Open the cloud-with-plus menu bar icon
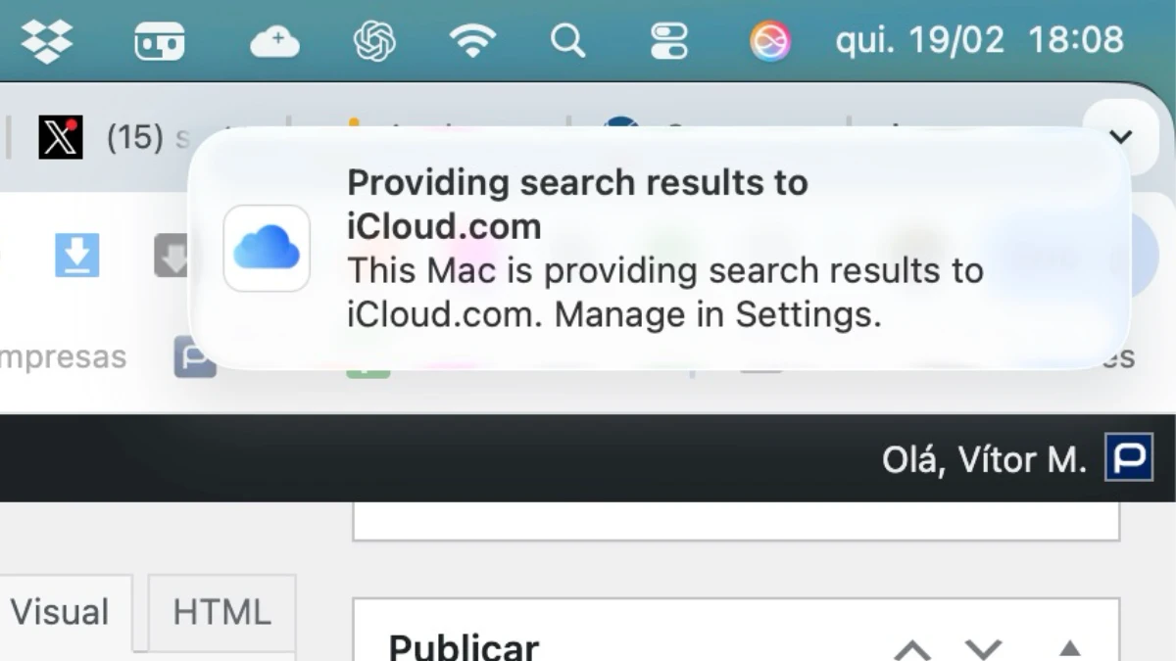The width and height of the screenshot is (1176, 661). point(274,41)
